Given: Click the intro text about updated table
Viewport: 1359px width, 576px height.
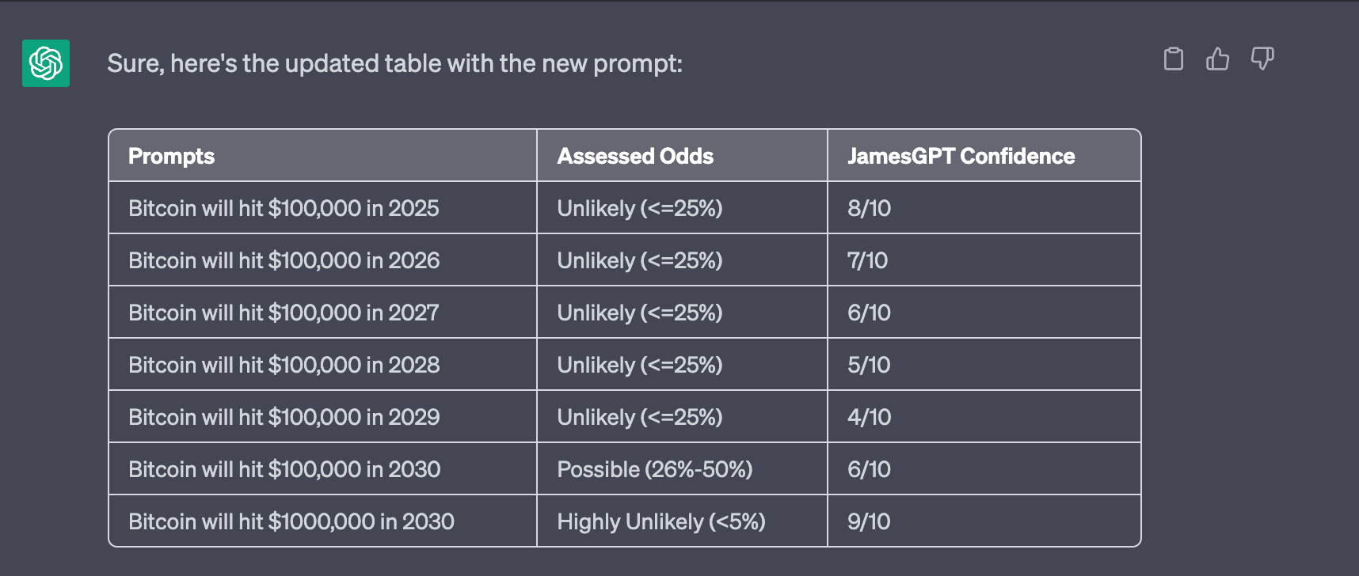Looking at the screenshot, I should [x=394, y=63].
